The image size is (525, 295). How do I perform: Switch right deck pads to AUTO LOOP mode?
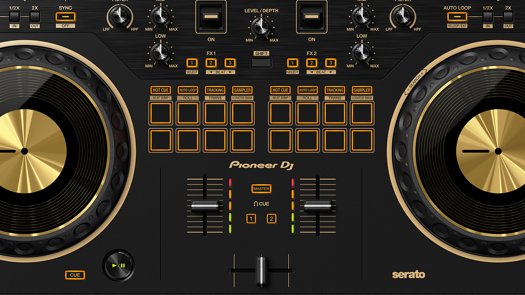[308, 90]
